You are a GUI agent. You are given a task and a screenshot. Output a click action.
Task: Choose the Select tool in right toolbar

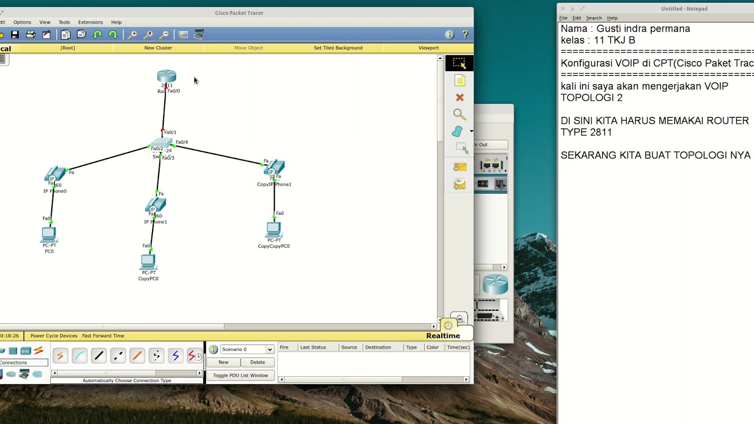459,63
